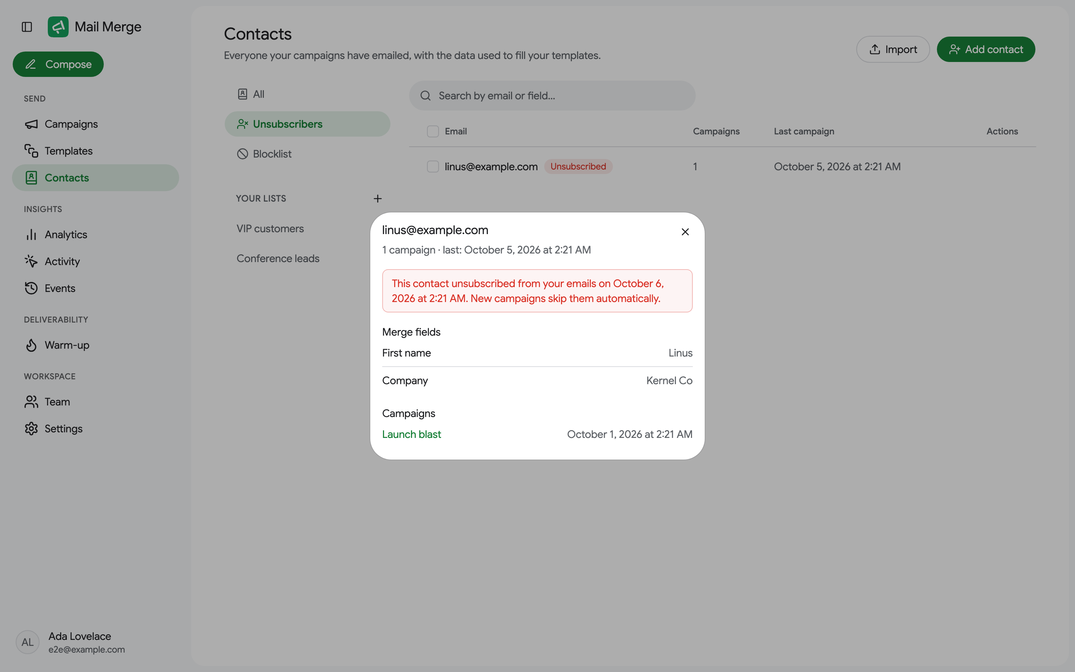Click October 5, 2026 last campaign cell

837,167
